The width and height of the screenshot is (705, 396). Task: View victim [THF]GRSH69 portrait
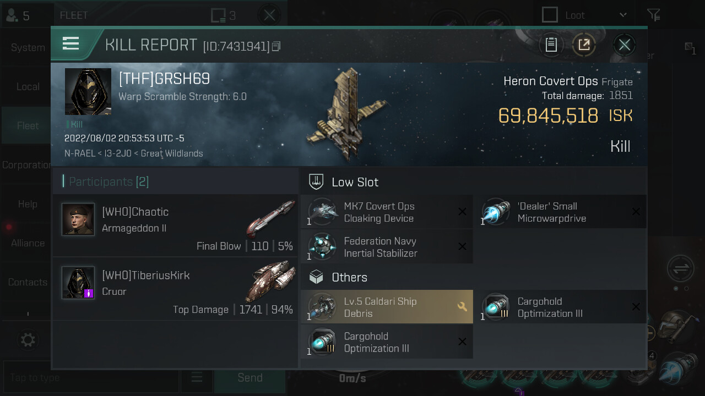[88, 91]
